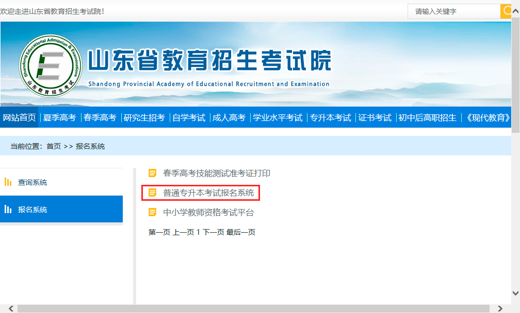This screenshot has width=520, height=313.
Task: Go to 第一页 in pagination
Action: click(x=159, y=232)
